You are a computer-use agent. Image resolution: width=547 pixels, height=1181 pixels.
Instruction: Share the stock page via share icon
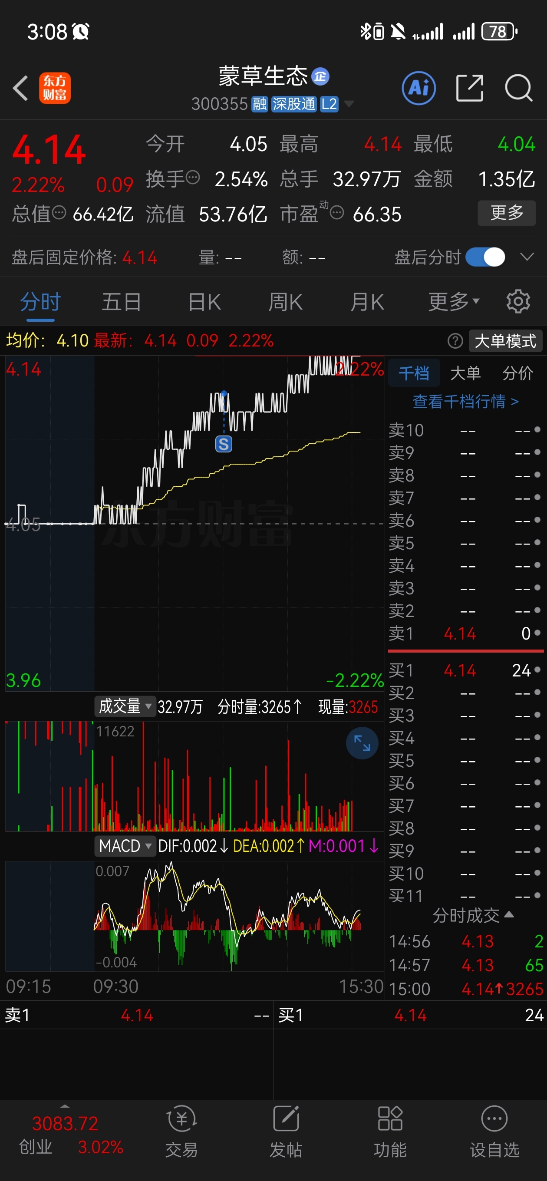(x=470, y=88)
